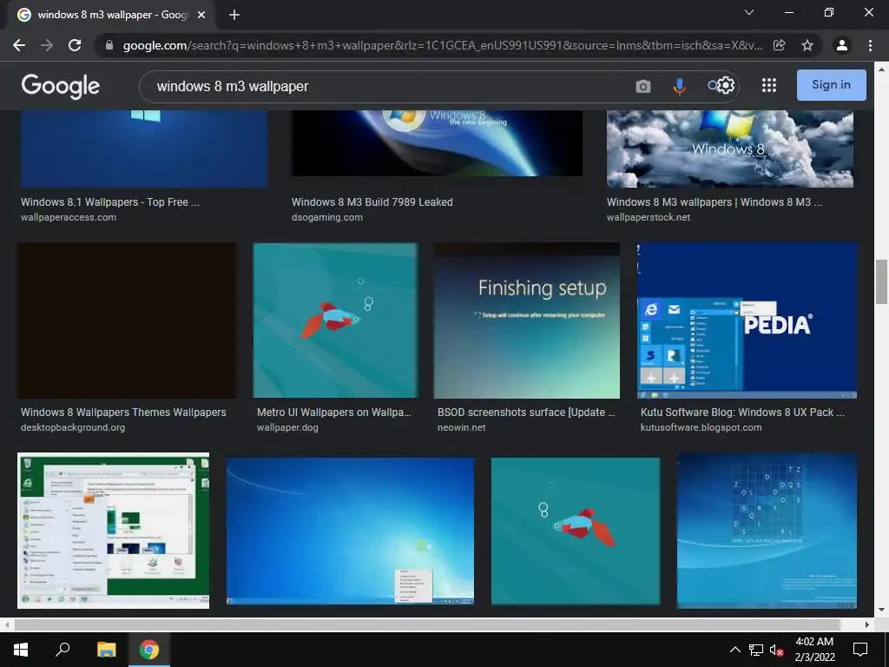This screenshot has height=667, width=889.
Task: Start voice search with microphone icon
Action: [x=679, y=86]
